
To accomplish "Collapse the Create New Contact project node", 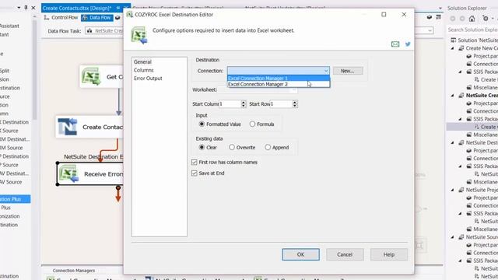I will coord(453,48).
